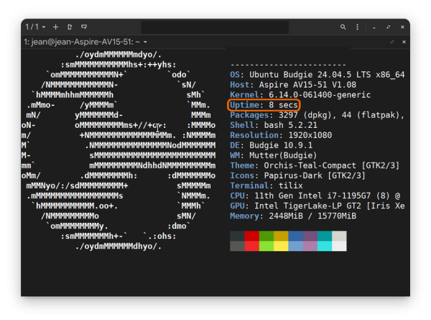Open the terminal search magnifier icon
The width and height of the screenshot is (431, 320).
click(x=343, y=27)
